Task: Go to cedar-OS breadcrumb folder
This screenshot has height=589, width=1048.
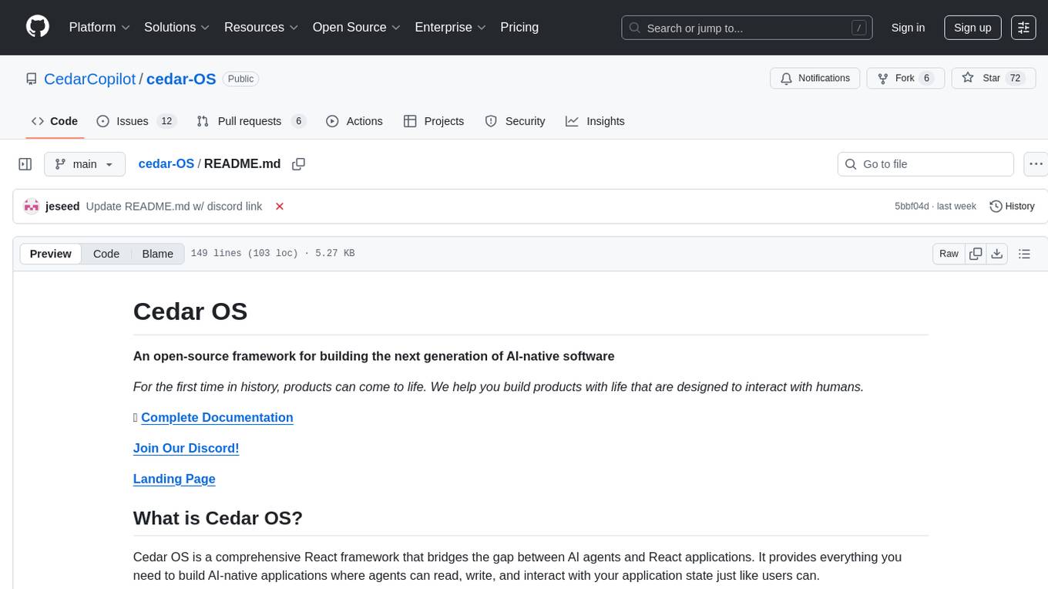Action: (x=166, y=164)
